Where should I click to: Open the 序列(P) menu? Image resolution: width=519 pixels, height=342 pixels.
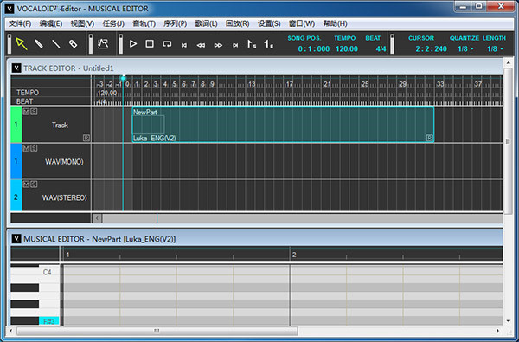tap(175, 23)
